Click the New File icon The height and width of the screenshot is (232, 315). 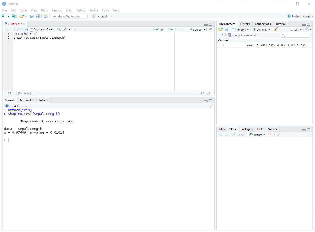pos(3,16)
